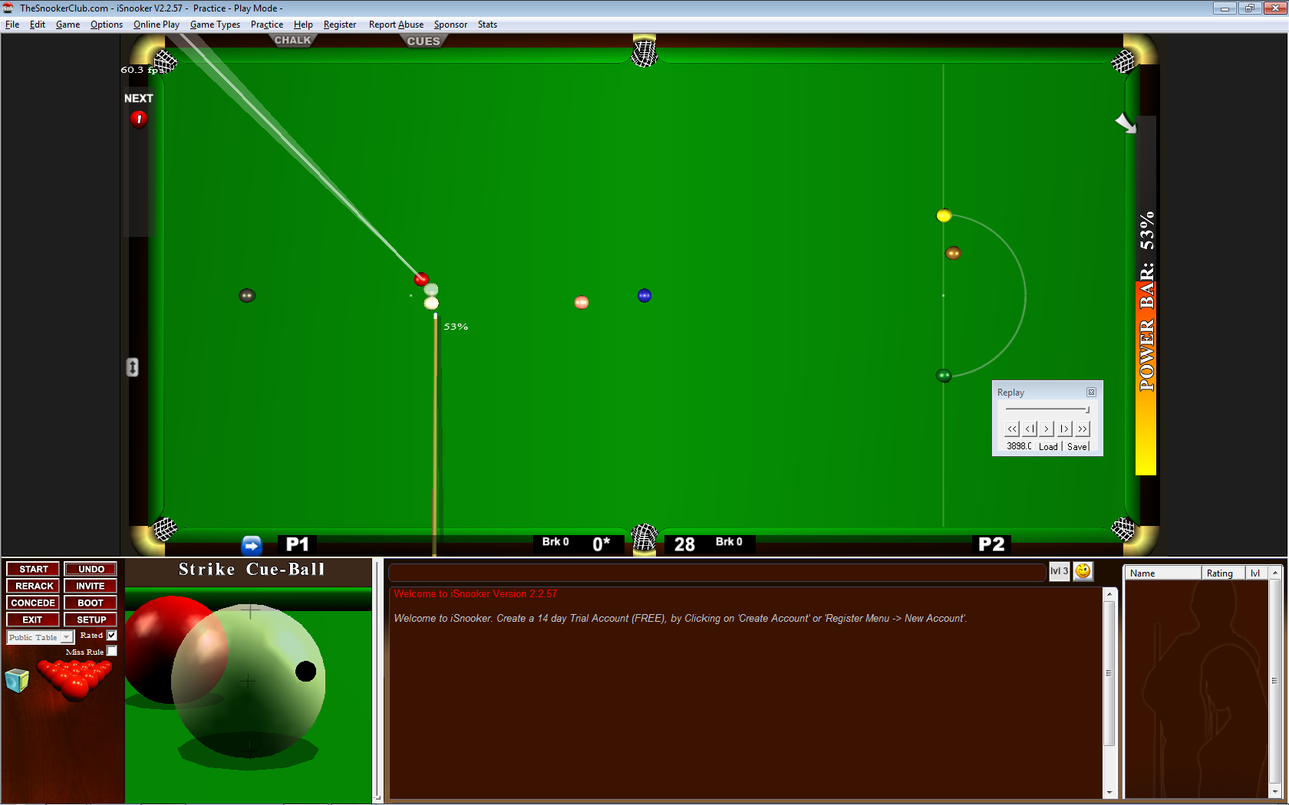Screen dimensions: 1289x805
Task: Click the red next-ball indicator
Action: [138, 119]
